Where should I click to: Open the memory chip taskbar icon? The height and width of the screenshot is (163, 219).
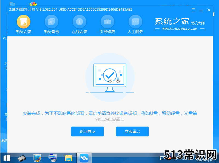point(22,158)
